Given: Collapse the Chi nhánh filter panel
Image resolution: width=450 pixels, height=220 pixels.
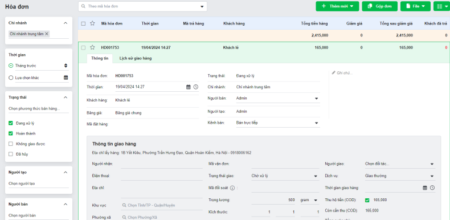Looking at the screenshot, I should pyautogui.click(x=66, y=23).
